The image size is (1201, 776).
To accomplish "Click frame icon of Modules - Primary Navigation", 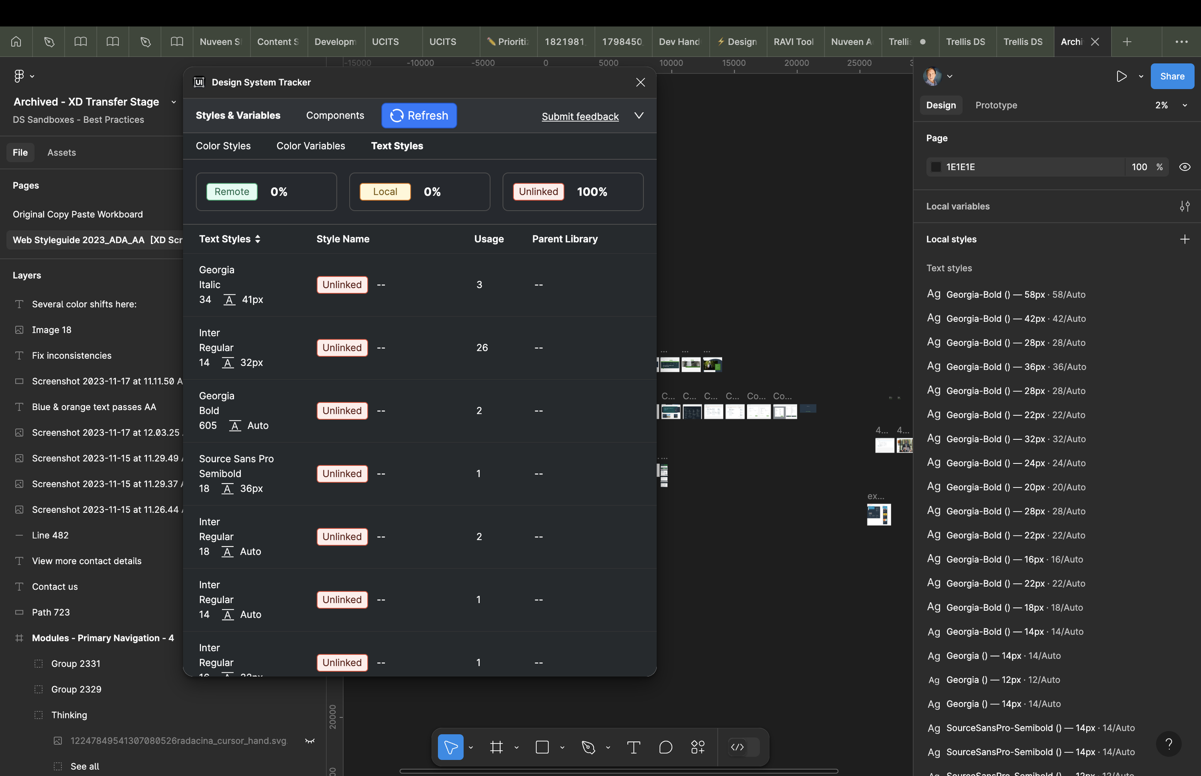I will 19,638.
